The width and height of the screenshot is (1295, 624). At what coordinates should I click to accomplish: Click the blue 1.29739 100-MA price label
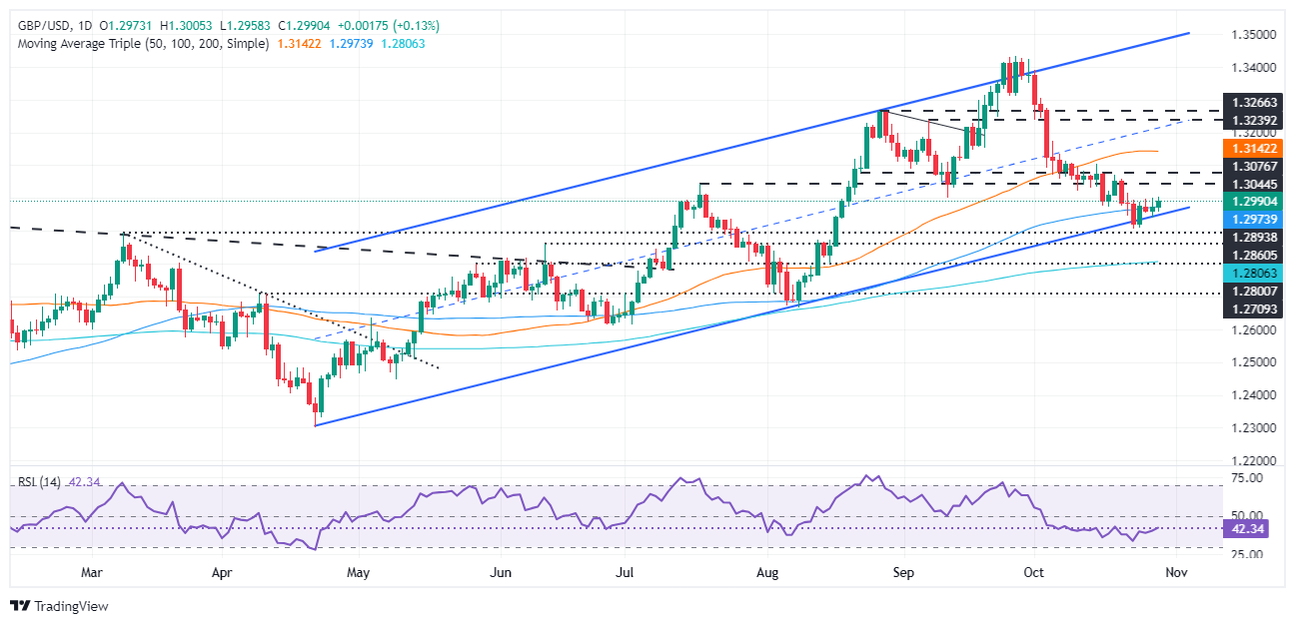pos(1242,218)
